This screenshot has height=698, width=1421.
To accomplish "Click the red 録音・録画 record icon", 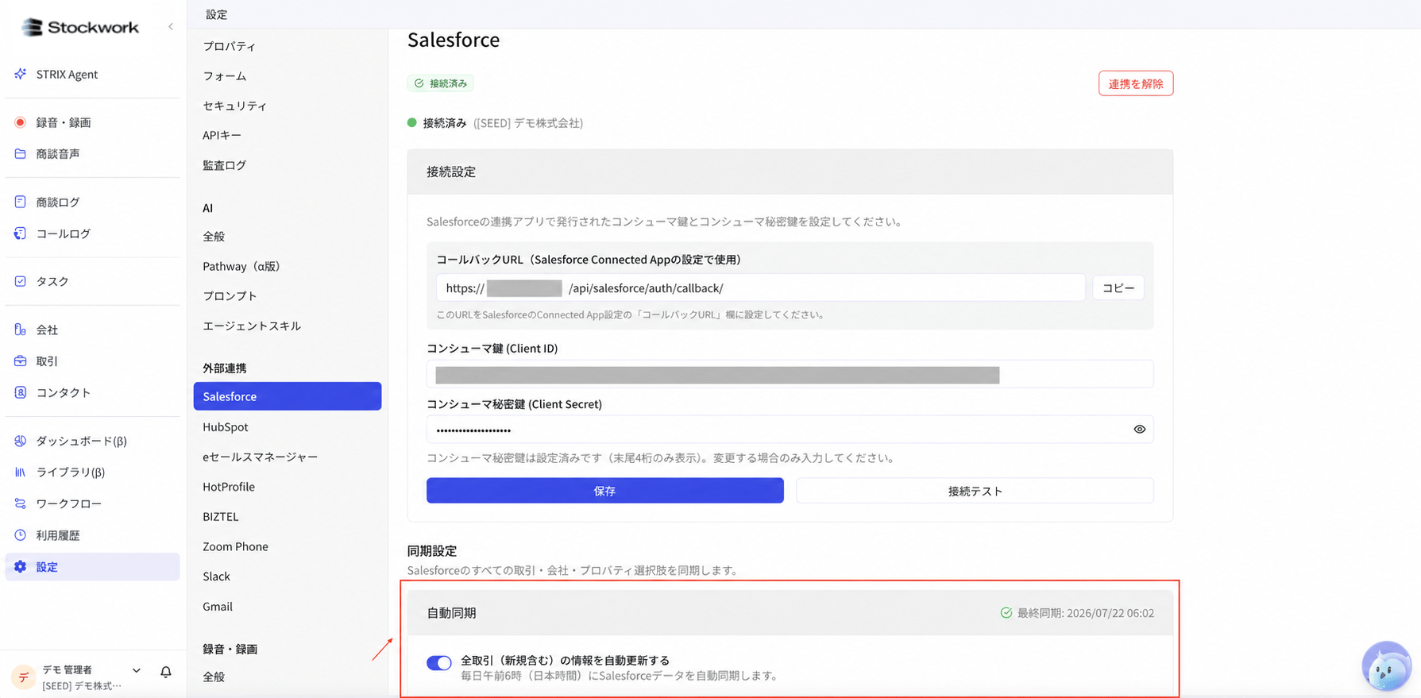I will pyautogui.click(x=21, y=122).
